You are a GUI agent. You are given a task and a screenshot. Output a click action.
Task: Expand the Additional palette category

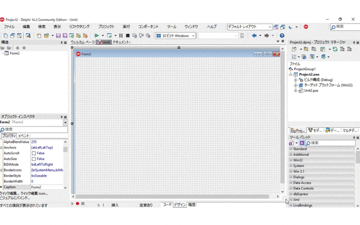click(291, 155)
